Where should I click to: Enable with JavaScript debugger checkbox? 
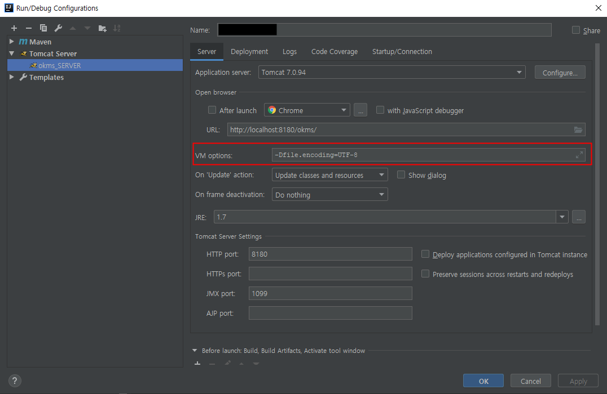tap(380, 110)
